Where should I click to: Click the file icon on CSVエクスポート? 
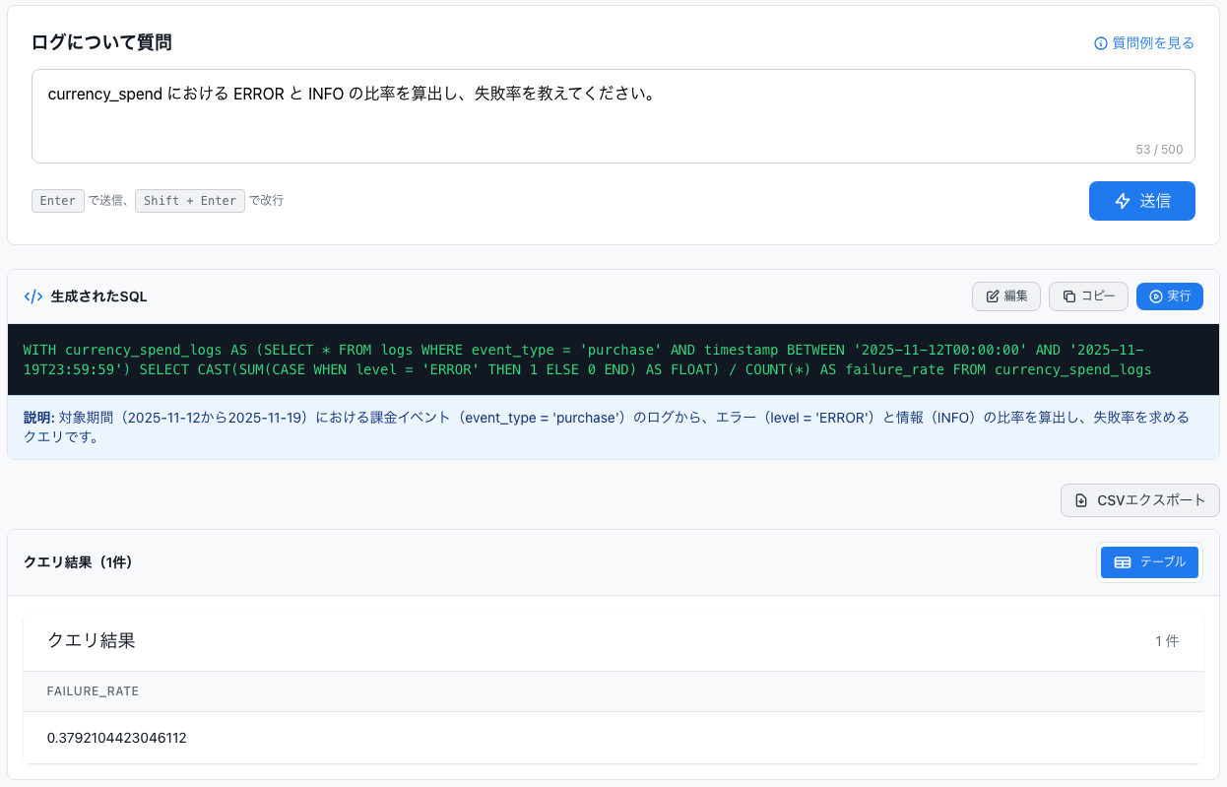1081,500
